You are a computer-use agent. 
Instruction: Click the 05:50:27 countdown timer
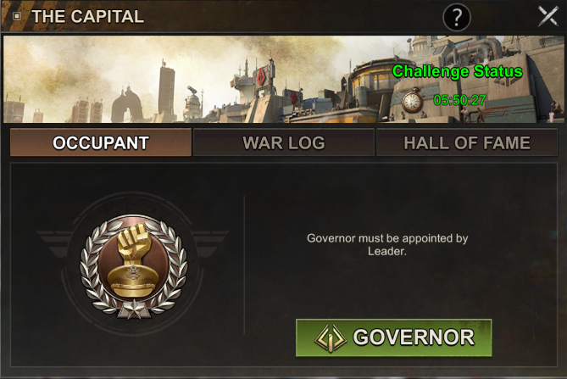[459, 100]
